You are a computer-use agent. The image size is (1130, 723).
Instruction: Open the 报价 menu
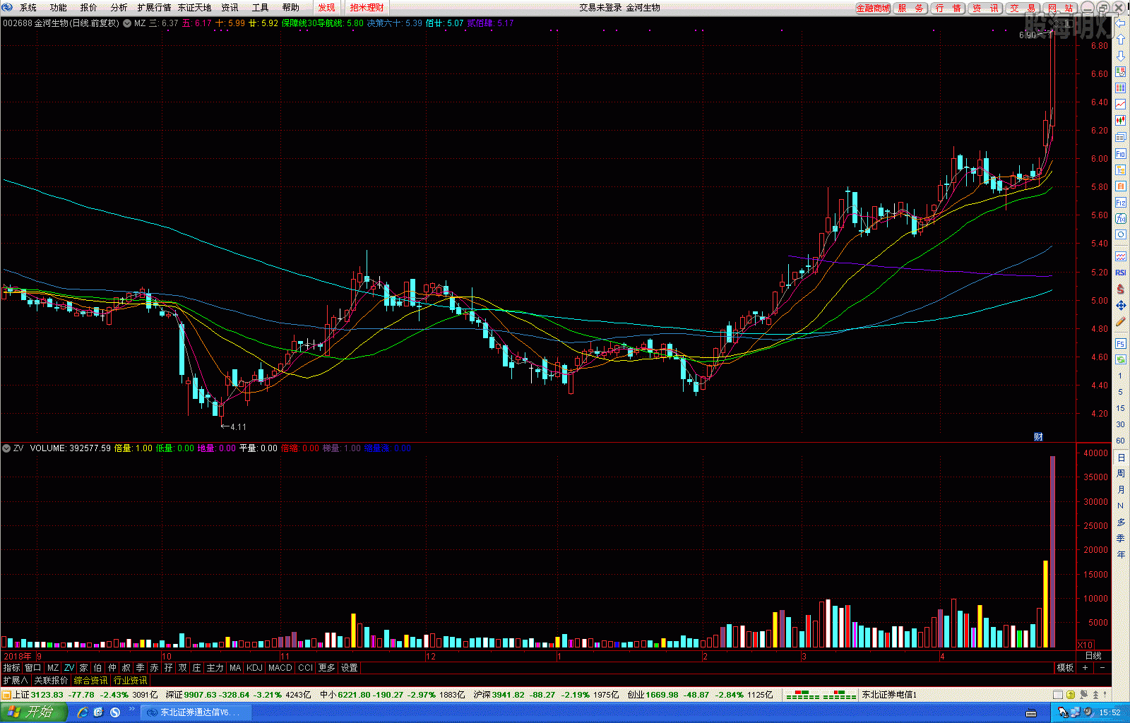pyautogui.click(x=89, y=8)
